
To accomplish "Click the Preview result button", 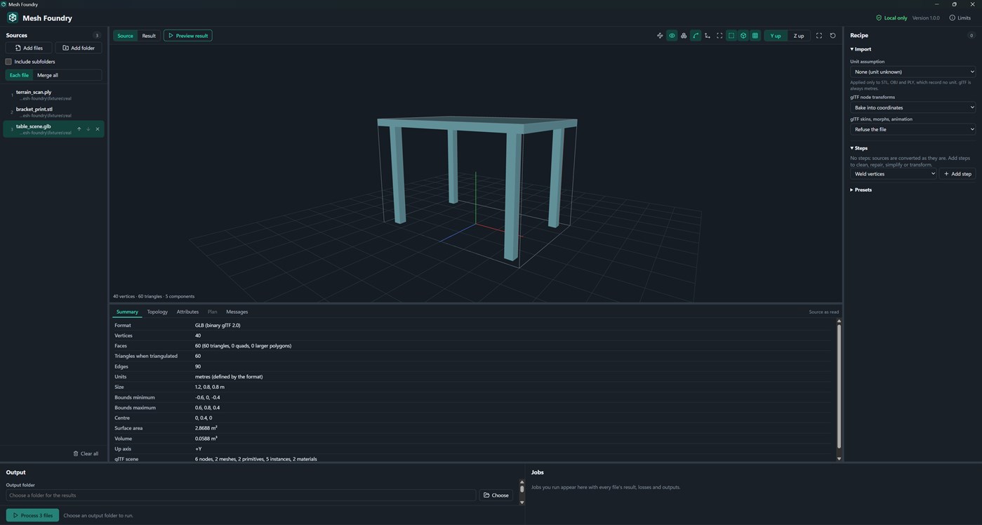I will point(187,36).
